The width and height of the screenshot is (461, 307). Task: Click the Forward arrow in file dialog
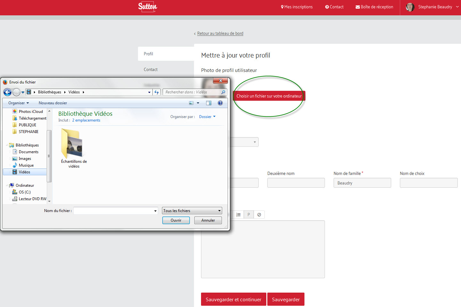tap(16, 92)
